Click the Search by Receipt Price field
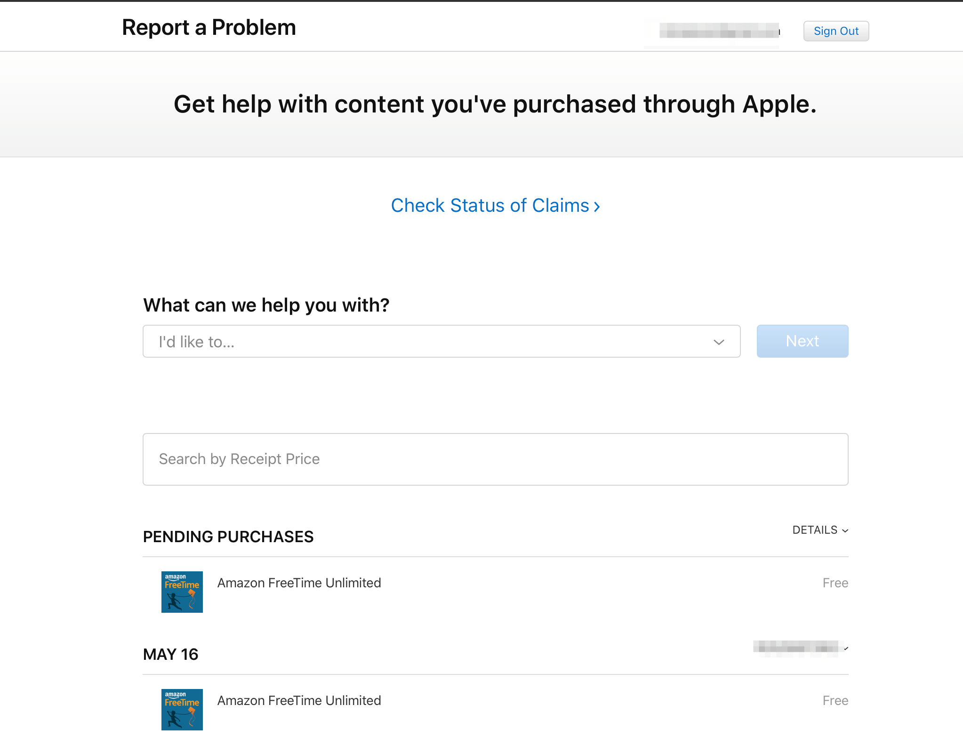This screenshot has height=737, width=963. coord(495,459)
